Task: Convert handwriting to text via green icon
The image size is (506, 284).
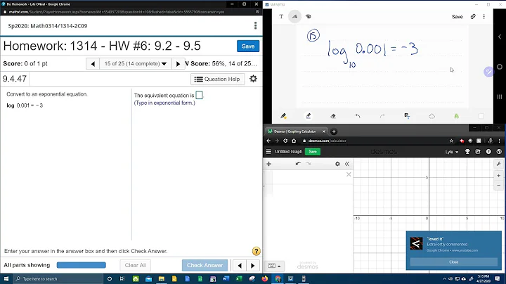Action: click(457, 116)
